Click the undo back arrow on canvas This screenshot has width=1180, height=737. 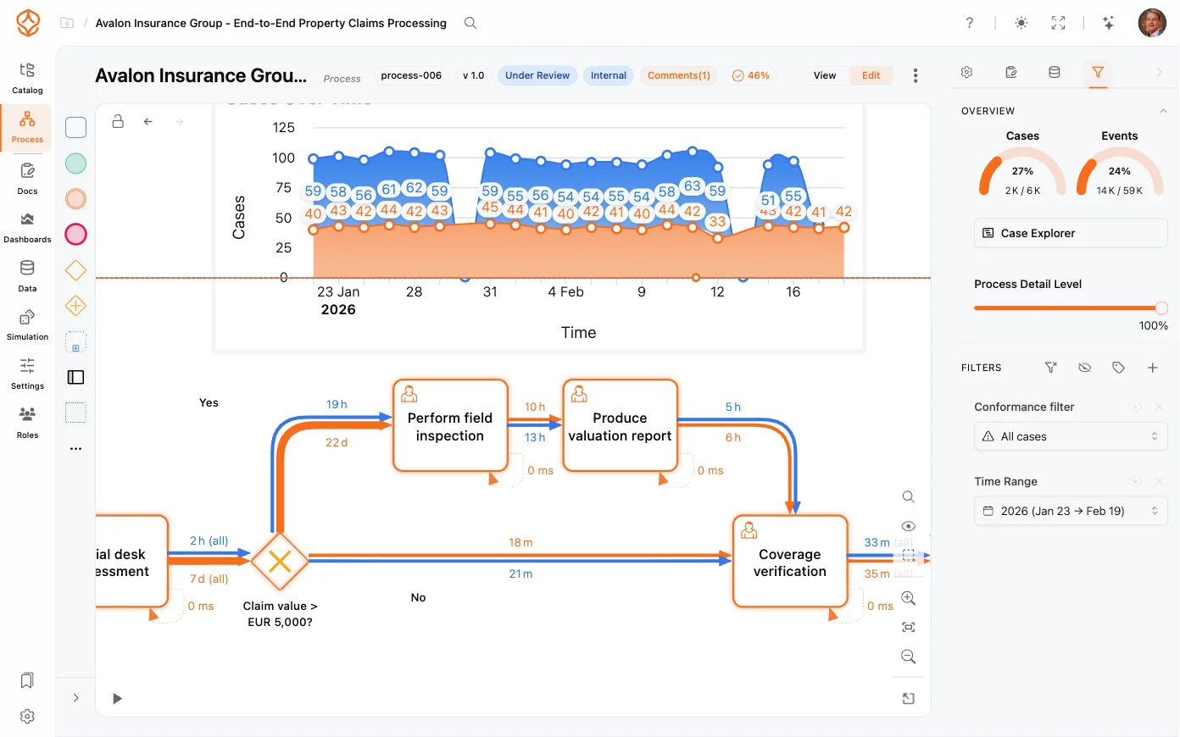148,122
